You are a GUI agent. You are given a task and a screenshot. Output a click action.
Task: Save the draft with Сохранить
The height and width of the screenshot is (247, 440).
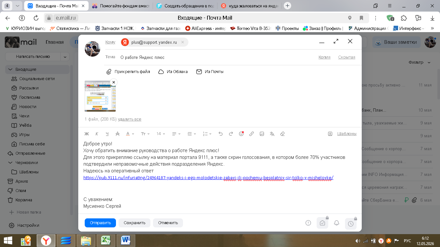click(134, 223)
